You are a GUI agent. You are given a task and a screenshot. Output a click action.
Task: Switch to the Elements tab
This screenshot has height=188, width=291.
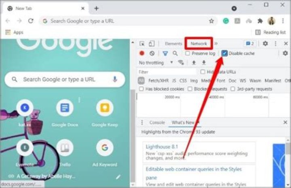[x=173, y=44]
